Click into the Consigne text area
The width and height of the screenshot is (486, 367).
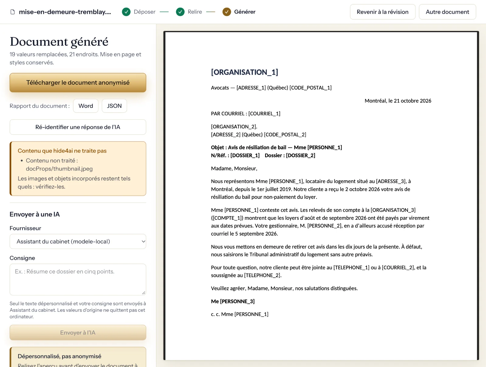[78, 280]
